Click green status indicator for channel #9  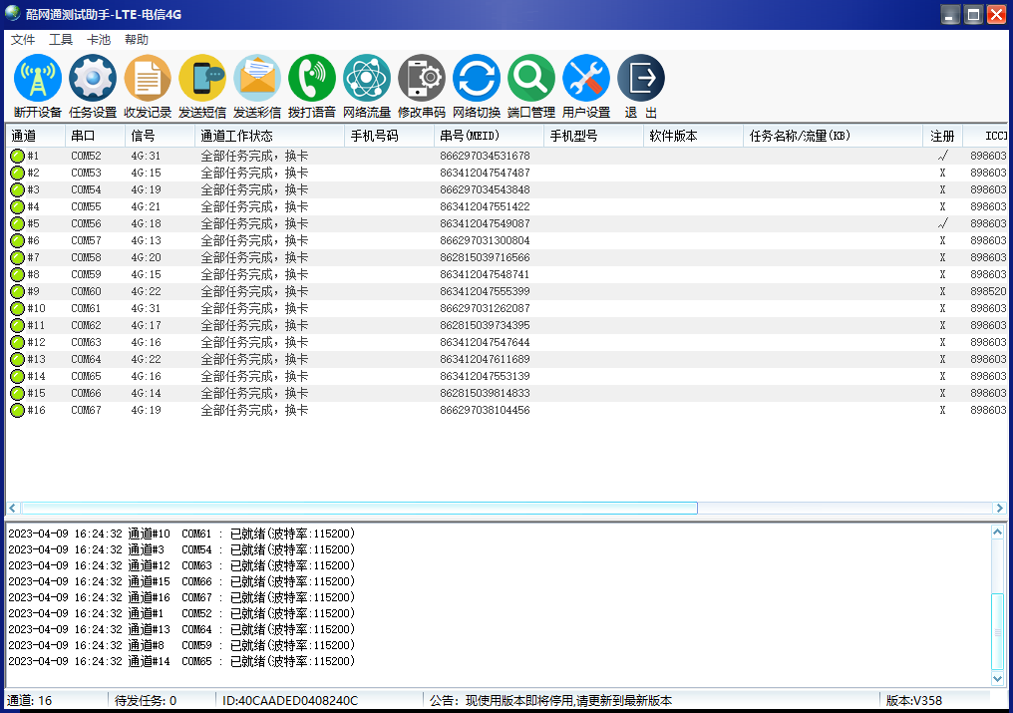(x=17, y=291)
